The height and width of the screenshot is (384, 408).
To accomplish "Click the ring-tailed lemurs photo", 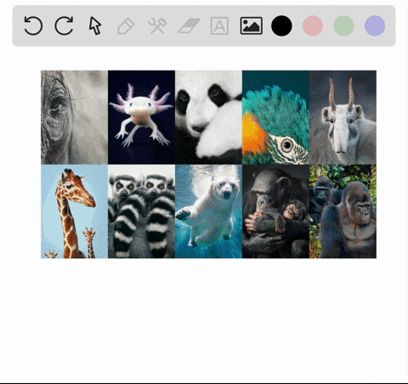I will tap(141, 212).
